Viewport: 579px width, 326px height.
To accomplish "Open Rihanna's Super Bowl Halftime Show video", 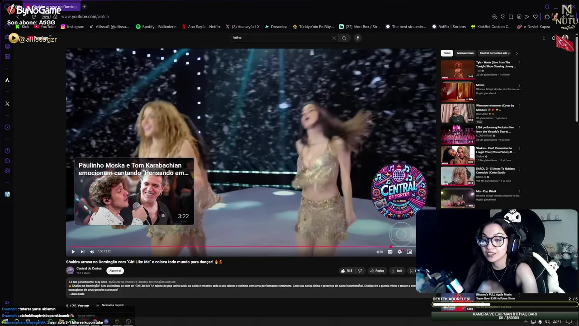I will 495,297.
